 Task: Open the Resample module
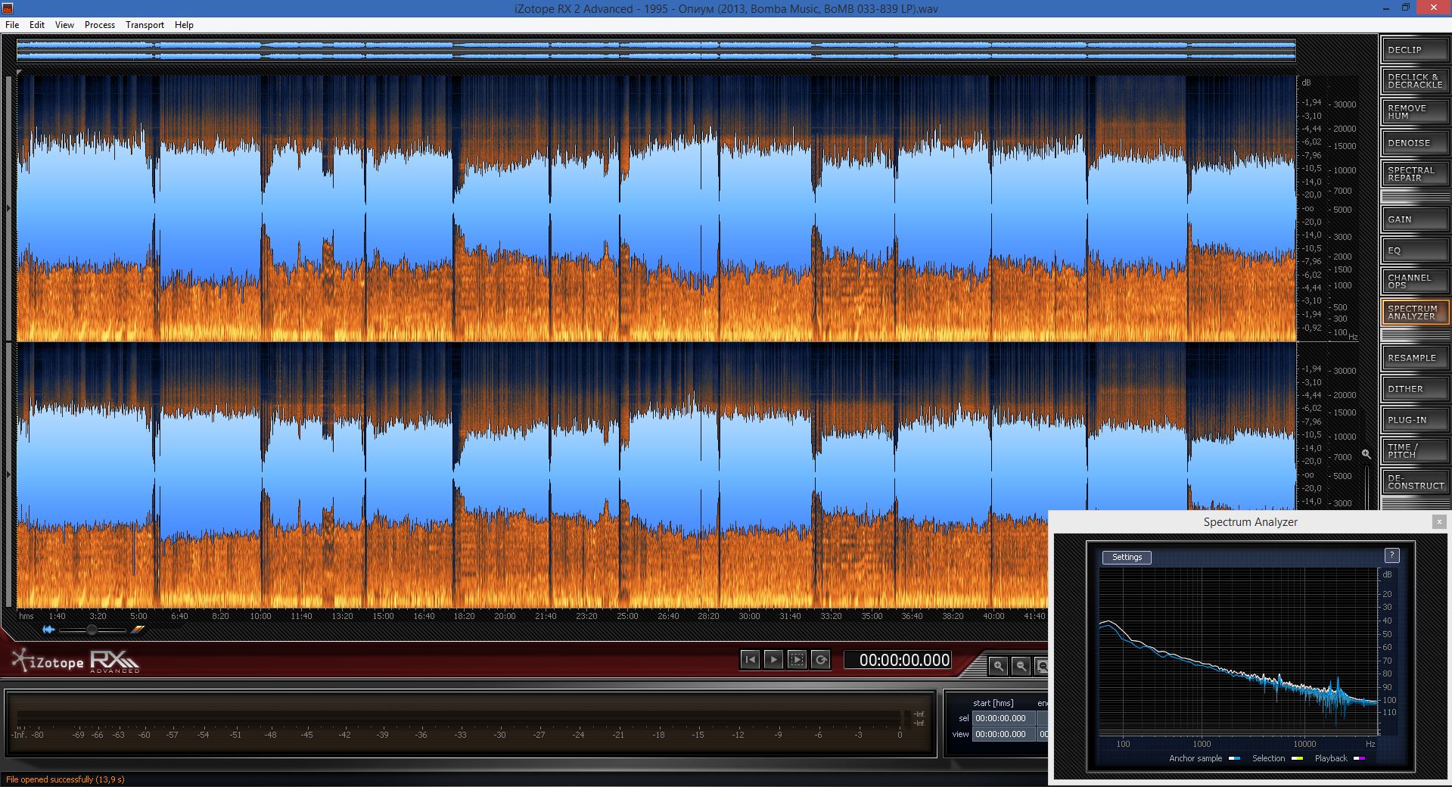(x=1414, y=357)
